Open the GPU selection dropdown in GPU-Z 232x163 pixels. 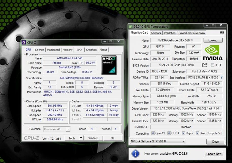click(158, 141)
